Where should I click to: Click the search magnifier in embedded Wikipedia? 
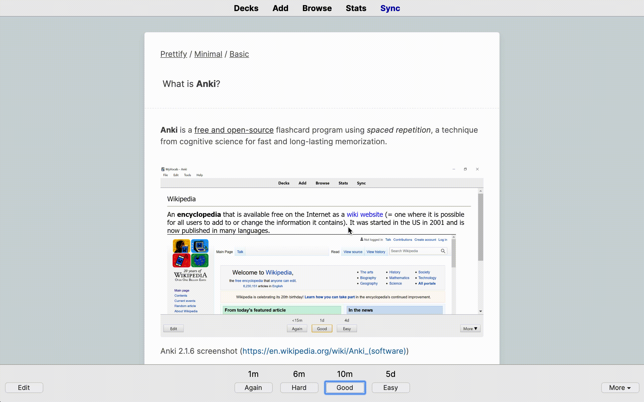point(443,251)
